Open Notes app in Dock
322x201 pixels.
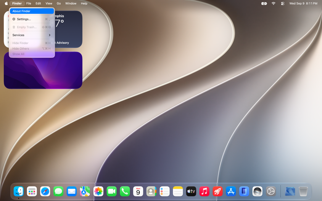178,191
